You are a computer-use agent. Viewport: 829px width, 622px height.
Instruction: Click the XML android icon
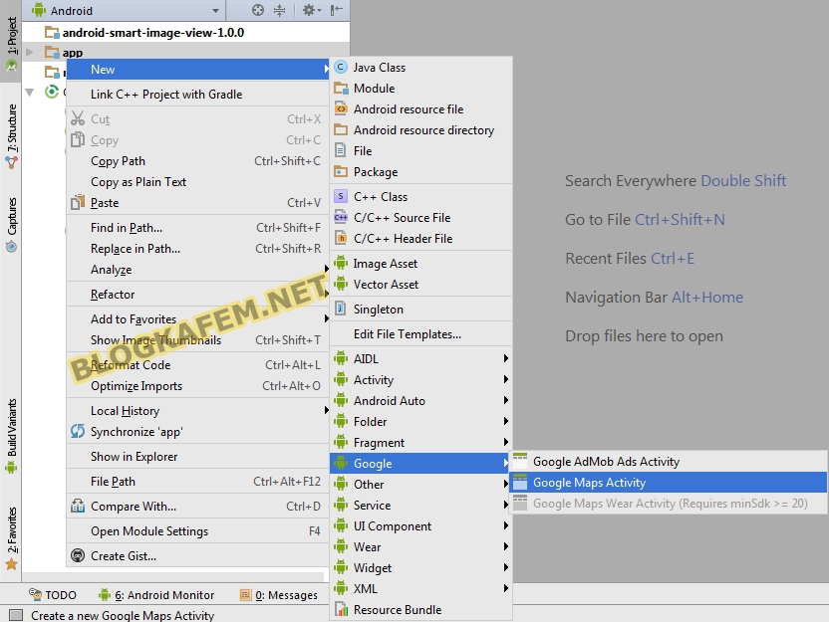[x=341, y=588]
